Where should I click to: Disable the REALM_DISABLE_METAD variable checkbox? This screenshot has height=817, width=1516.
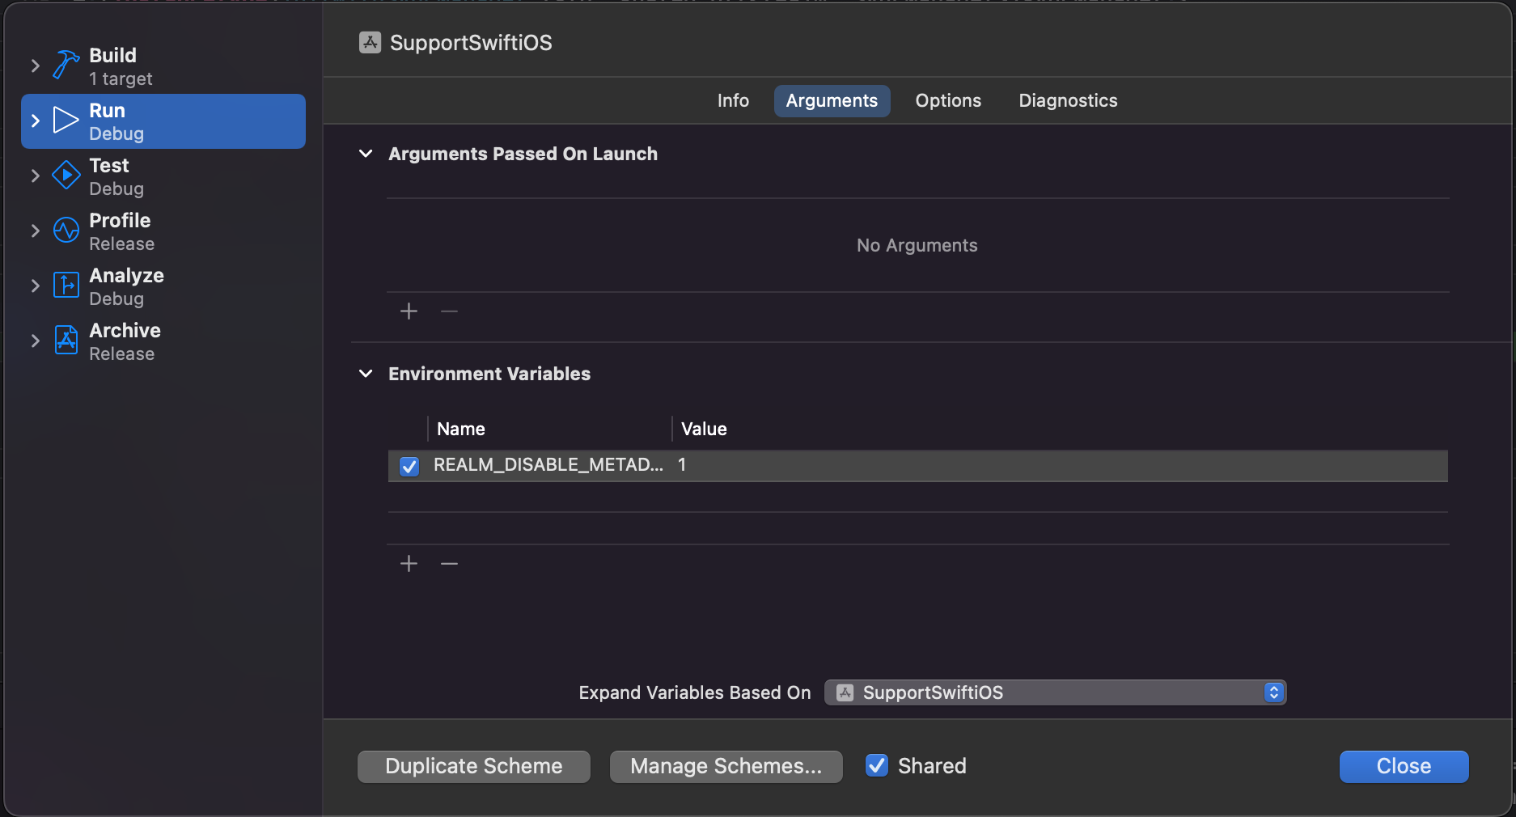tap(409, 466)
